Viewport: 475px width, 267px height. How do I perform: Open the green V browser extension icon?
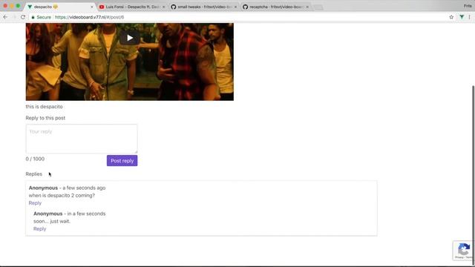click(x=462, y=17)
